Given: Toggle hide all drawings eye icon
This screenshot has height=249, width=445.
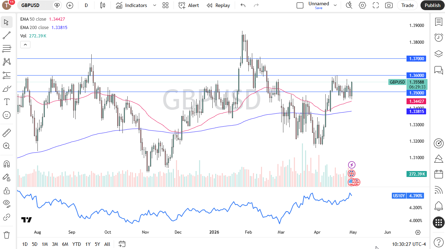Looking at the screenshot, I should (6, 203).
